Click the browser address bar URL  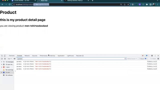tap(32, 4)
